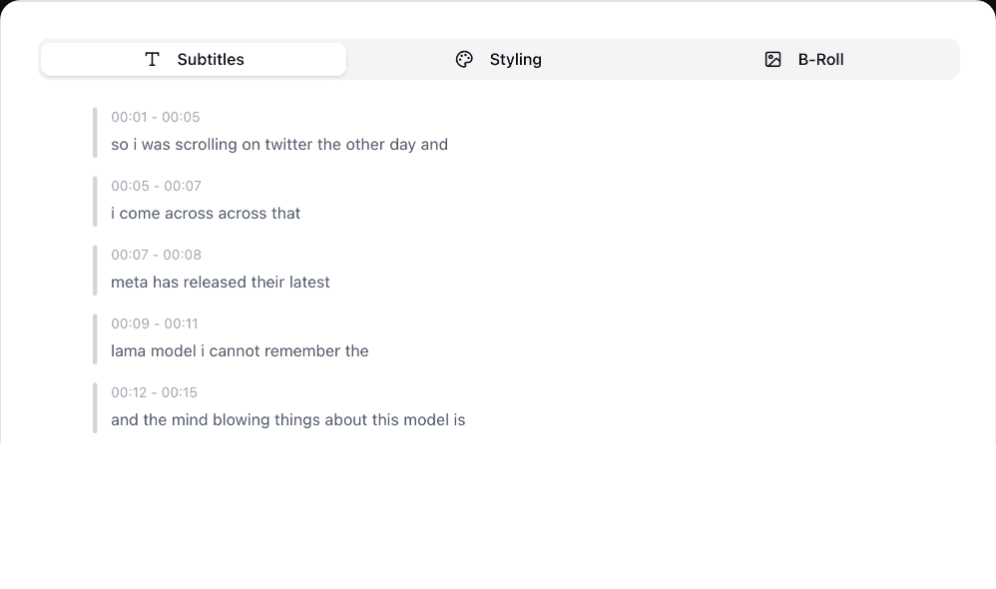Image resolution: width=996 pixels, height=589 pixels.
Task: Open the Styling tab label
Action: [515, 59]
